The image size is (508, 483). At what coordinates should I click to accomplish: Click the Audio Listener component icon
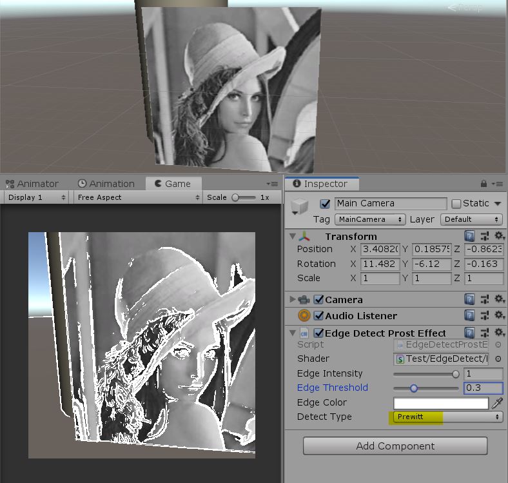[304, 315]
